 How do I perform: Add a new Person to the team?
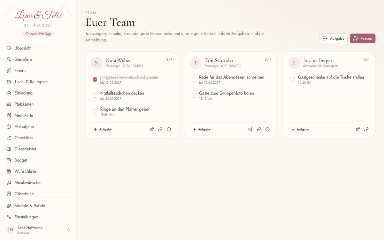click(x=362, y=38)
